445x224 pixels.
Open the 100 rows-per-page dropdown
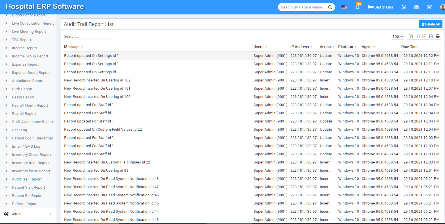click(x=398, y=36)
